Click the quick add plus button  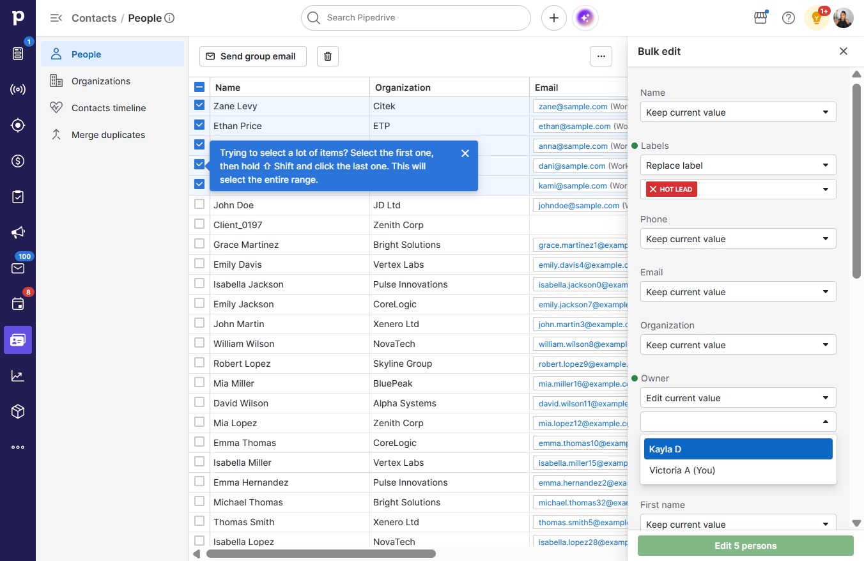(x=554, y=18)
